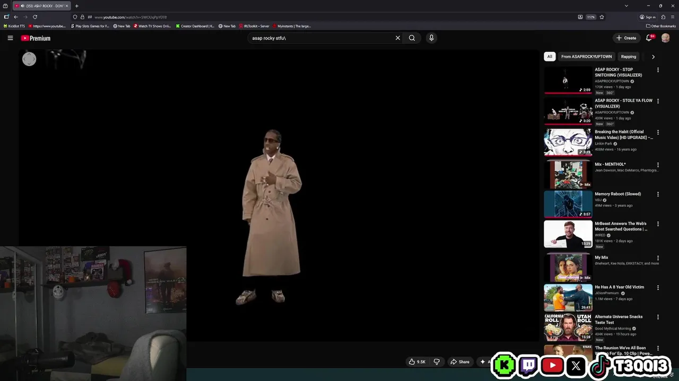Open options for He Has A 8 Year Old Victim

click(658, 287)
